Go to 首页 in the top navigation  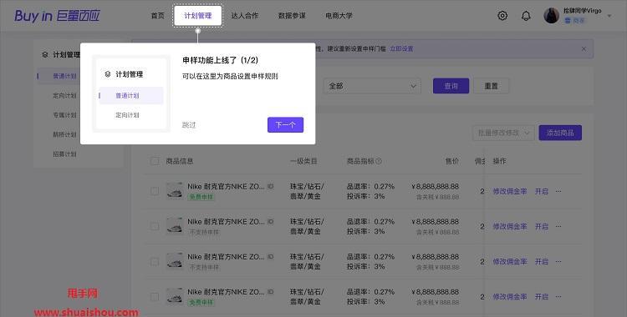157,16
